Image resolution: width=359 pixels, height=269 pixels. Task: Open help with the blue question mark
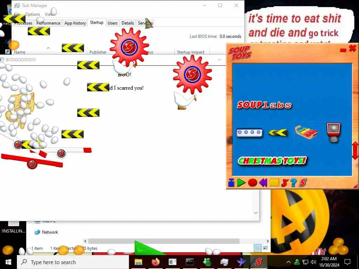pyautogui.click(x=293, y=183)
